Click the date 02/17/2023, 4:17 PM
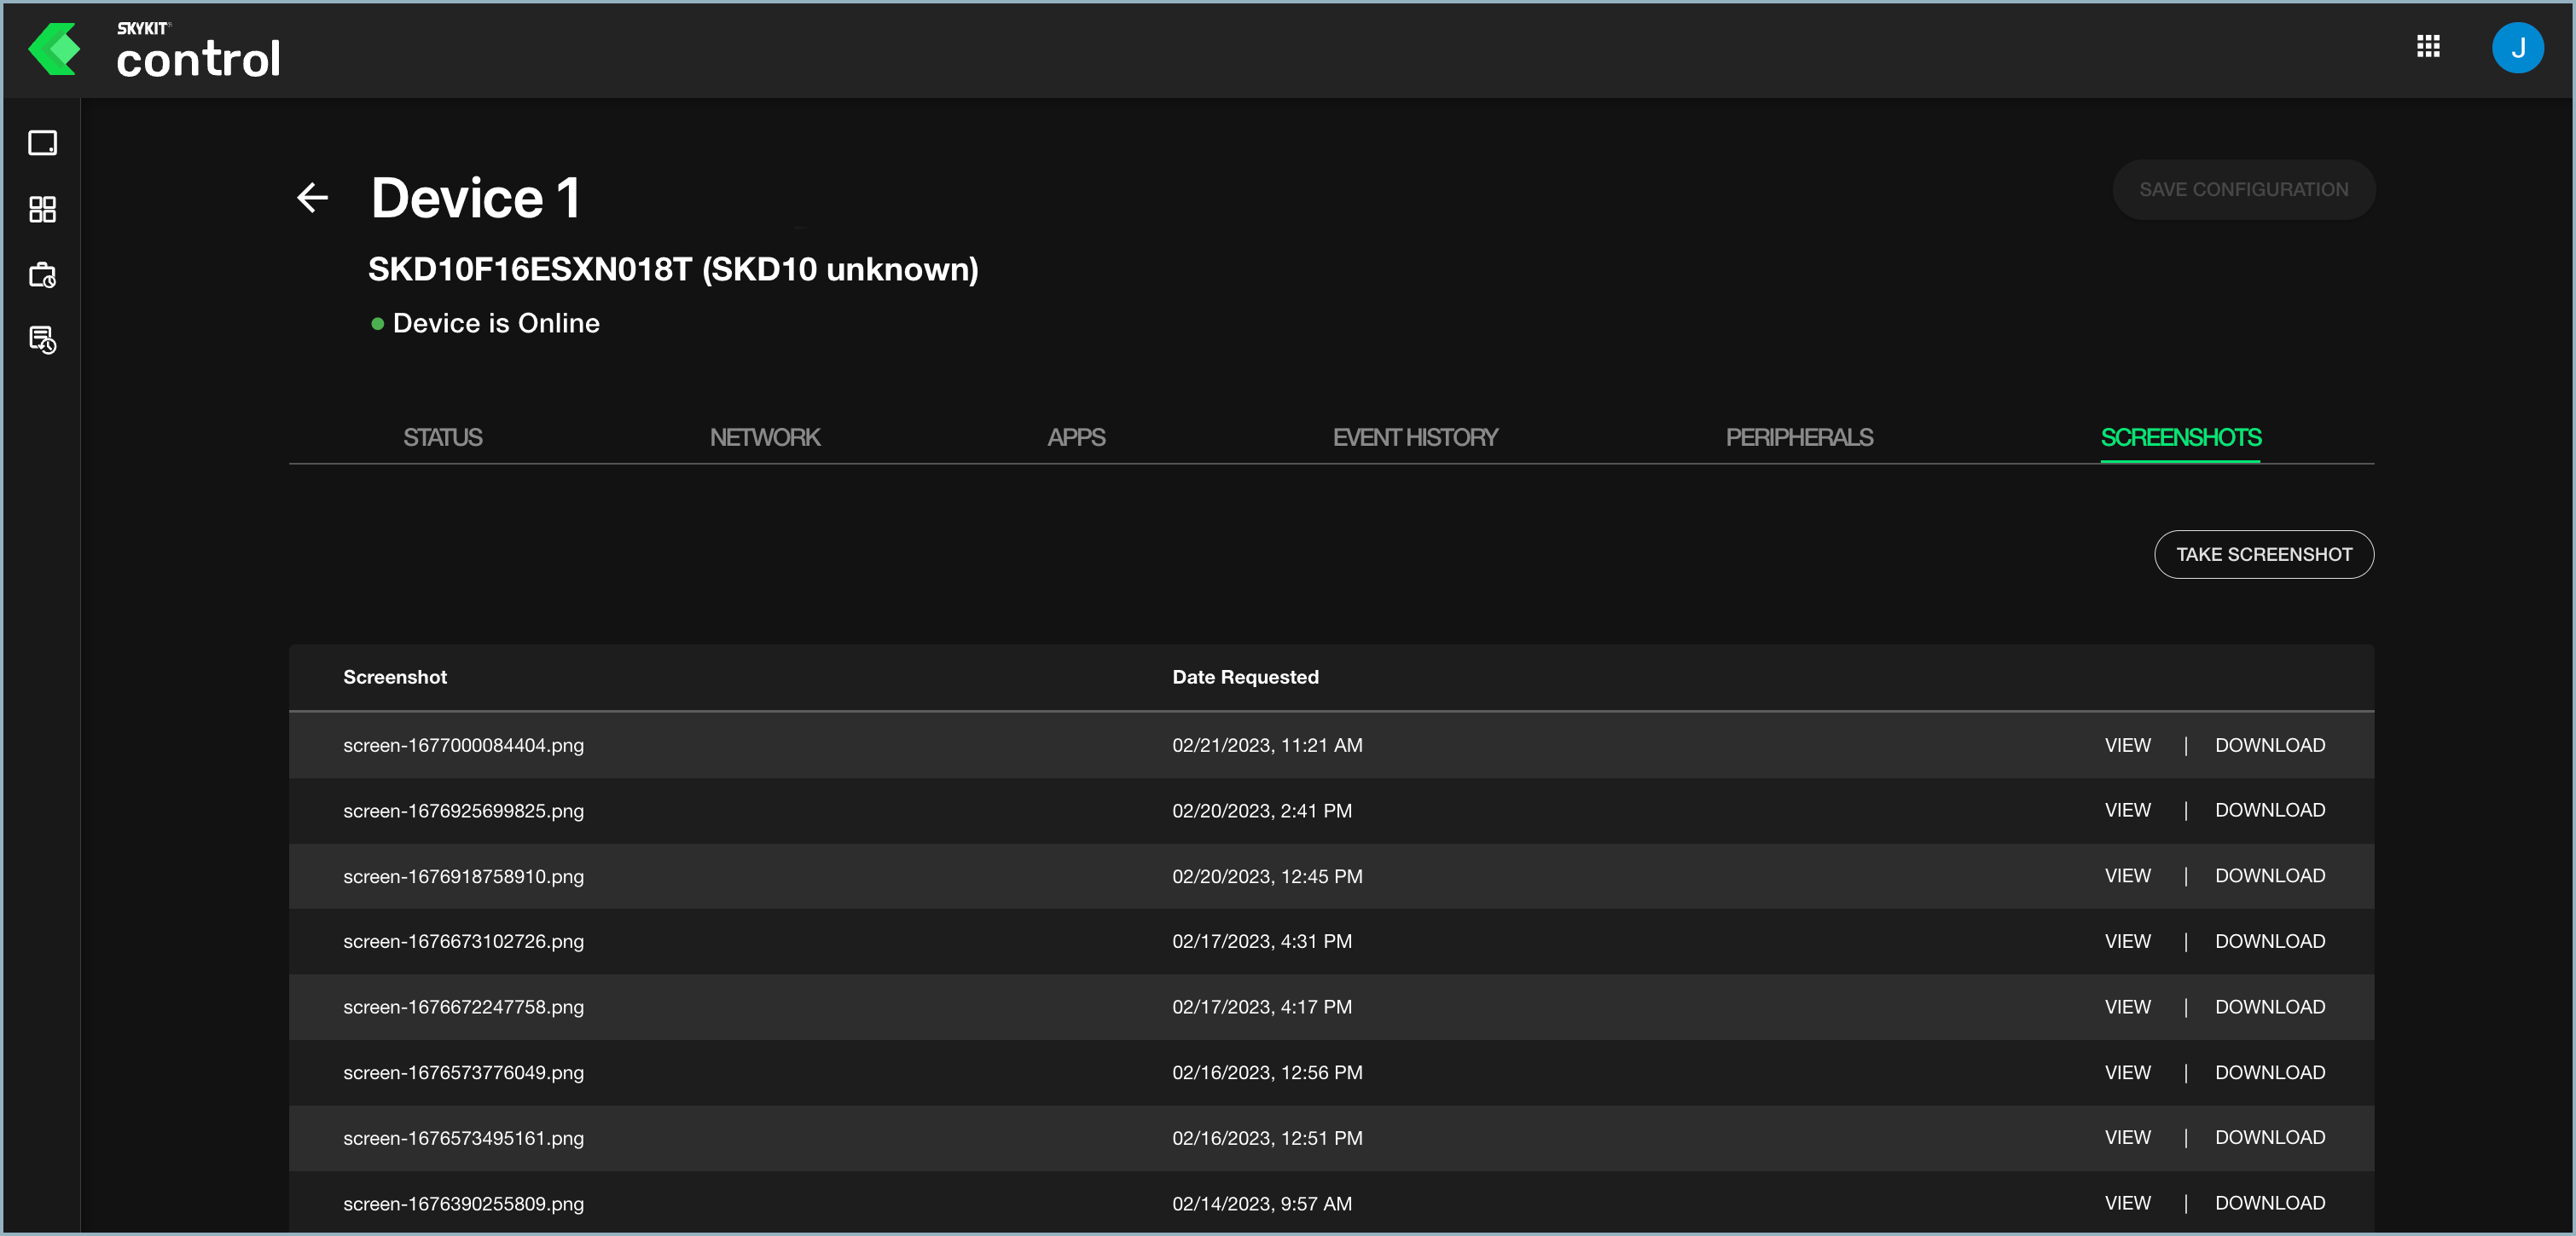 click(1262, 1008)
